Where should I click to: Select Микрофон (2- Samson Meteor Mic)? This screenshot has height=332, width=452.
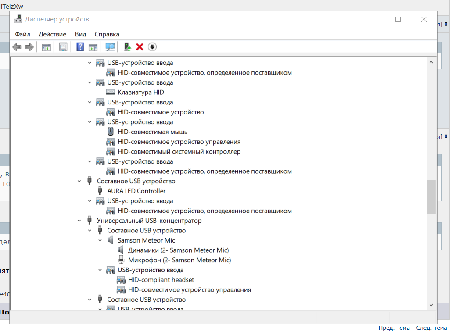pos(179,260)
